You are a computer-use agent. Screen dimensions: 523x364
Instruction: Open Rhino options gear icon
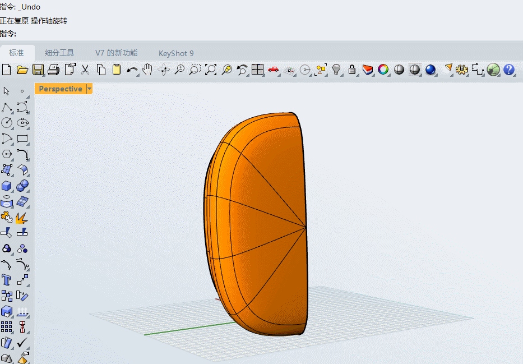pos(462,70)
